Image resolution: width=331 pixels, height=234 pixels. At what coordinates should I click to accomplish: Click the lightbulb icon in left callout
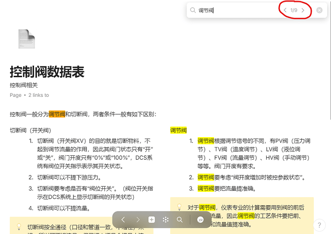pyautogui.click(x=19, y=227)
